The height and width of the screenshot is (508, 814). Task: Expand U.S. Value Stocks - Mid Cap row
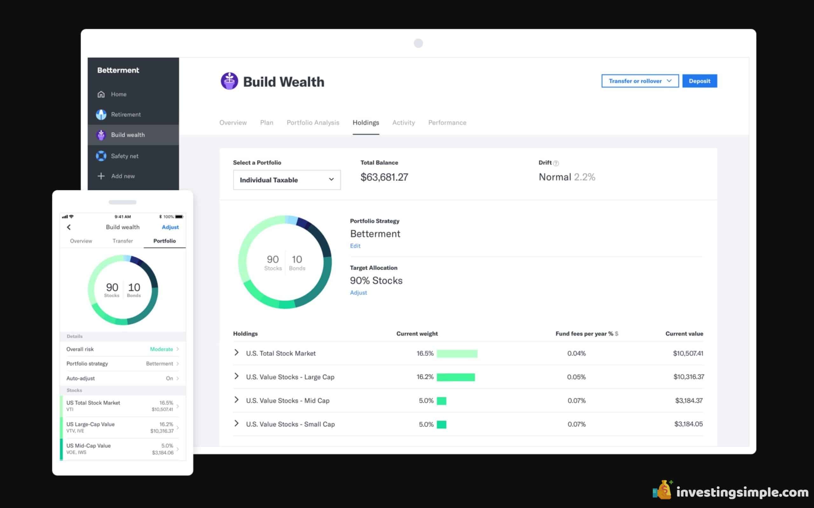point(236,399)
